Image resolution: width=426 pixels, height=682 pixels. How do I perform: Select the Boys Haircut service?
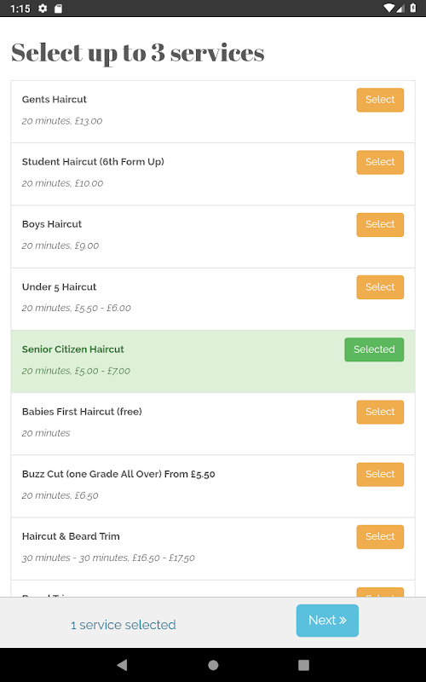click(x=380, y=225)
